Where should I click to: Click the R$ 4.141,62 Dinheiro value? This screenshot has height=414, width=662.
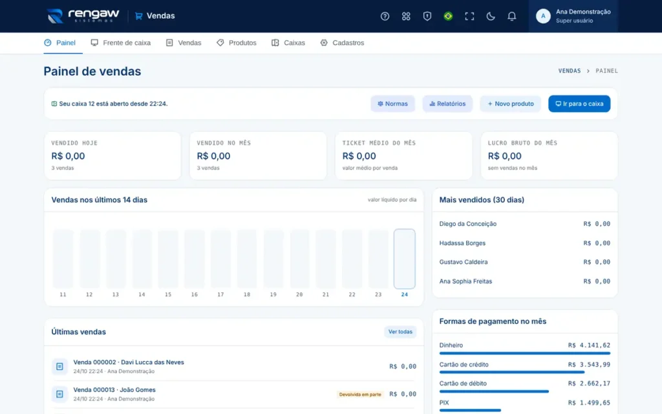pos(589,345)
